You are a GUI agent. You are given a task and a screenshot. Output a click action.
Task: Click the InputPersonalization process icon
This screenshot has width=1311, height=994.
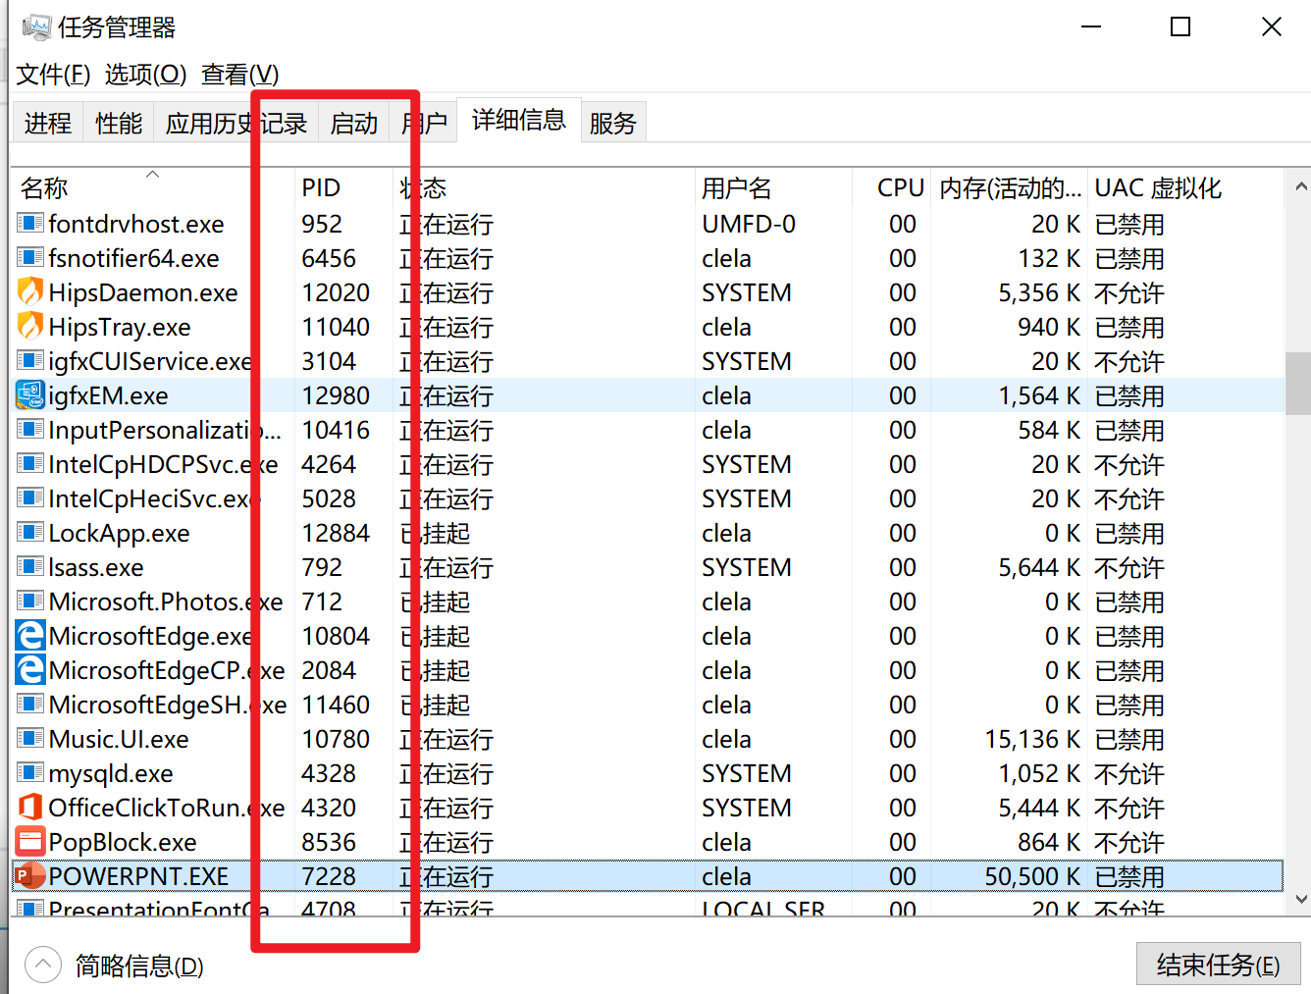tap(30, 430)
